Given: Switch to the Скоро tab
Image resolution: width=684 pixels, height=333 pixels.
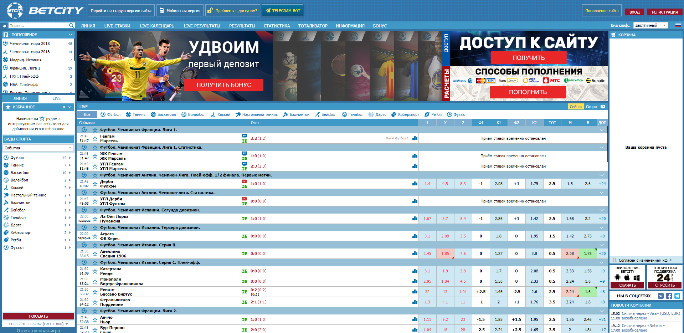Looking at the screenshot, I should click(591, 107).
